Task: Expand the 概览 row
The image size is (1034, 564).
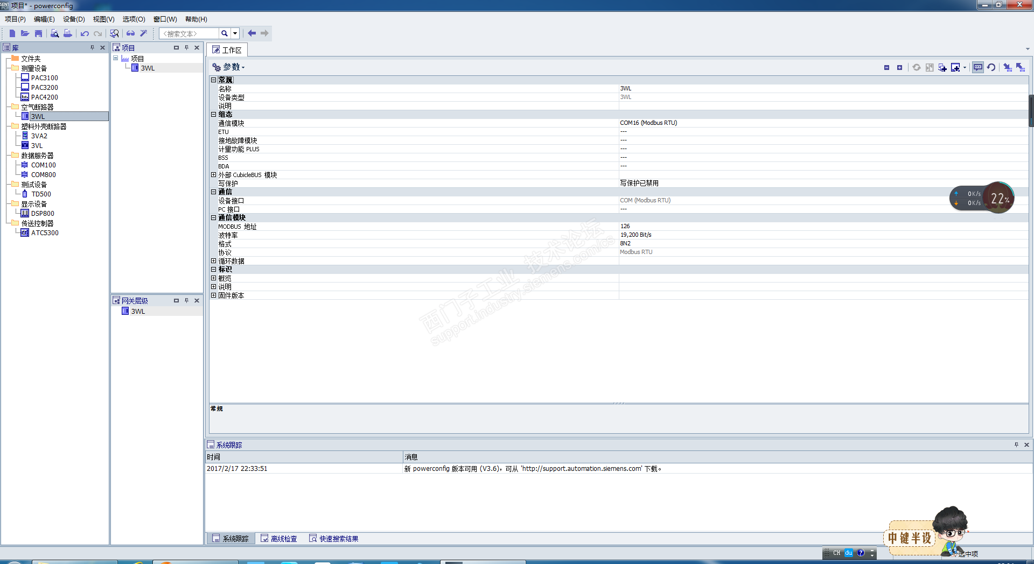Action: tap(214, 278)
